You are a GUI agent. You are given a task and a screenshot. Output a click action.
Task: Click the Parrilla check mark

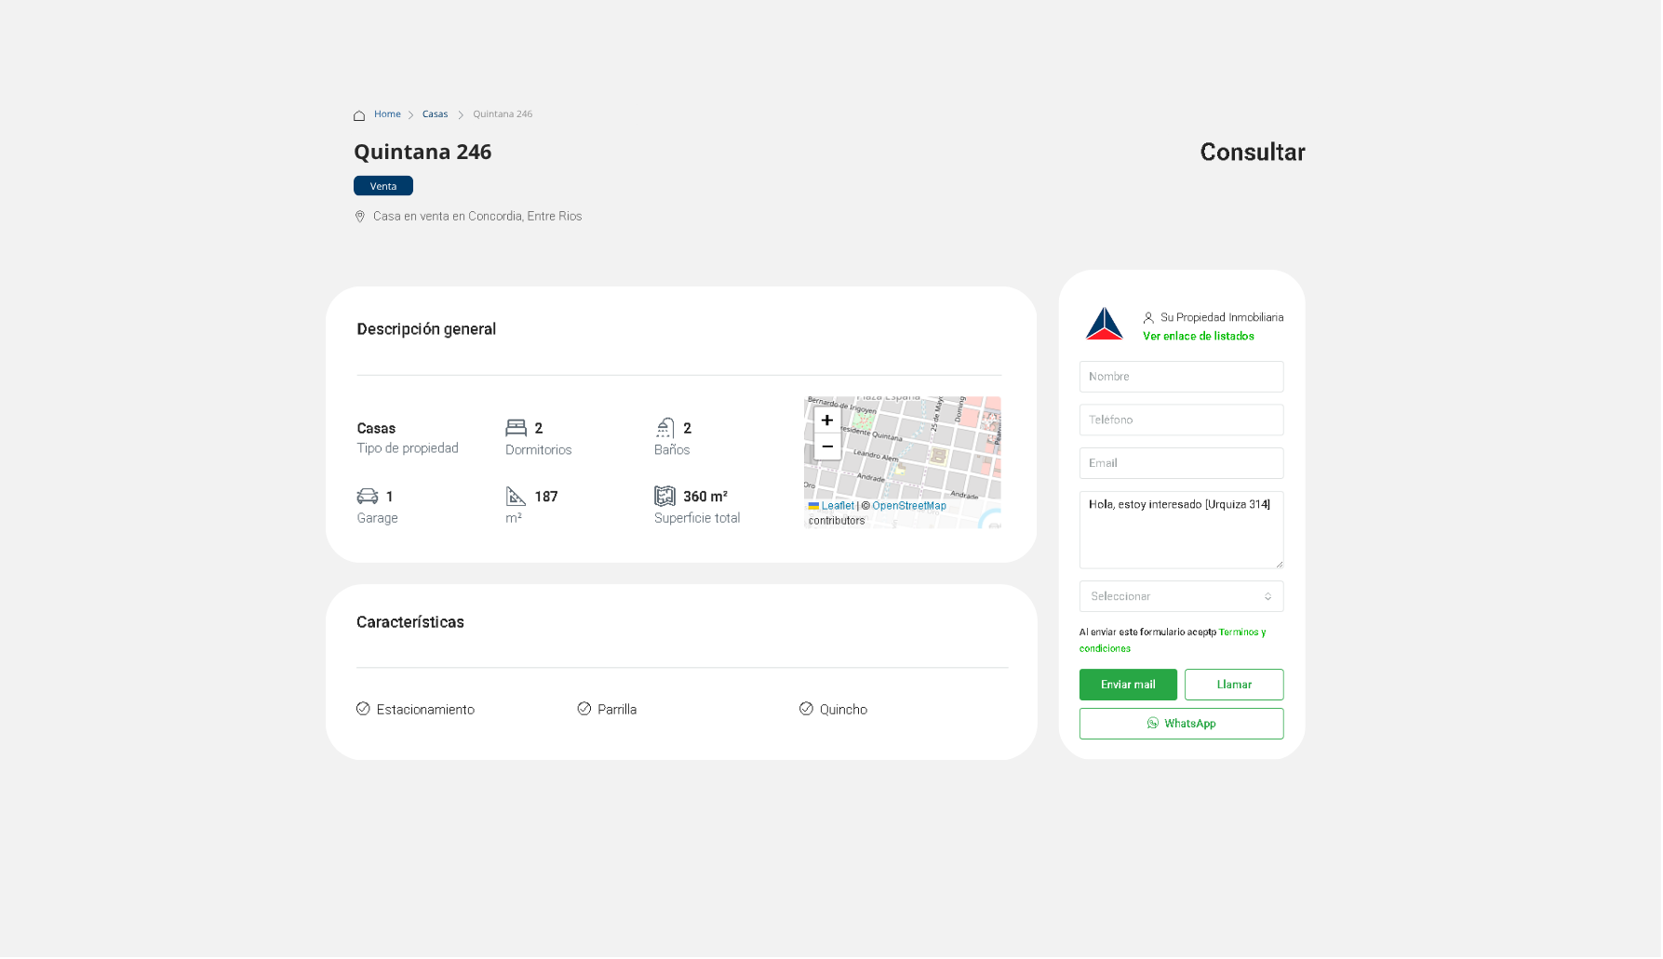click(584, 709)
